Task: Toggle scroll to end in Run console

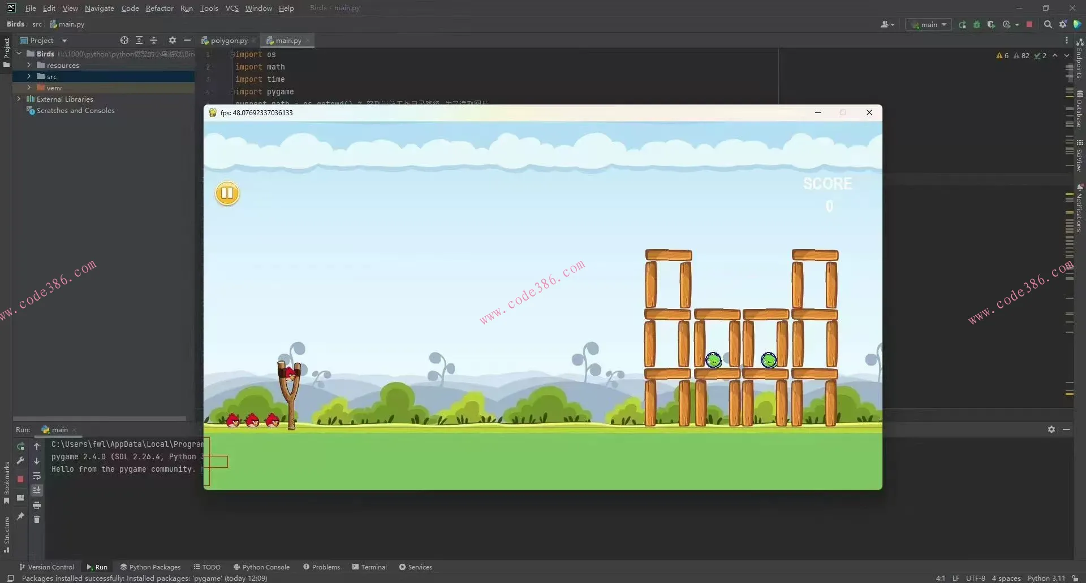Action: pos(37,490)
